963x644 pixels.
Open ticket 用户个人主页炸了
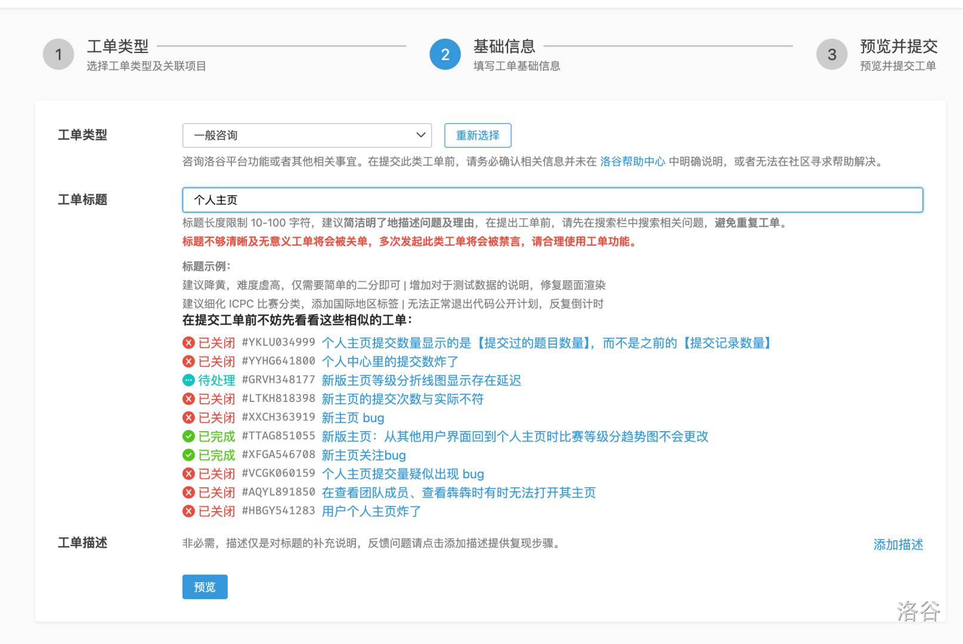click(x=371, y=512)
